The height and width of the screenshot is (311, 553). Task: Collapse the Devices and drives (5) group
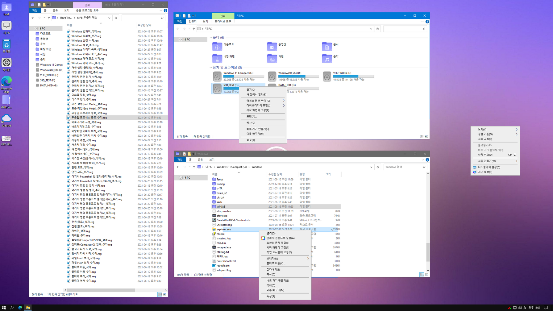point(211,68)
